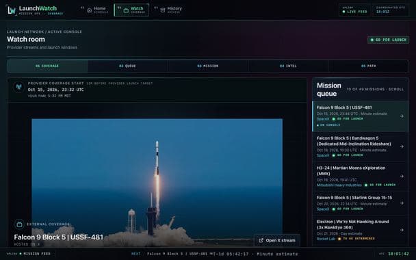
Task: Open the Mitsubishi Heavy Industries link
Action: click(339, 185)
